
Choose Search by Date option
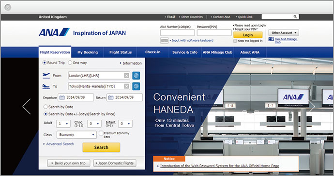pos(46,107)
